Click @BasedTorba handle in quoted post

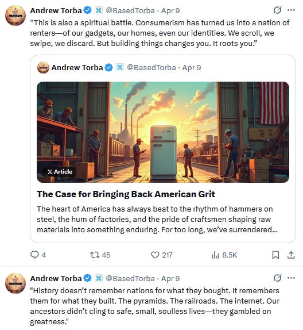(151, 68)
